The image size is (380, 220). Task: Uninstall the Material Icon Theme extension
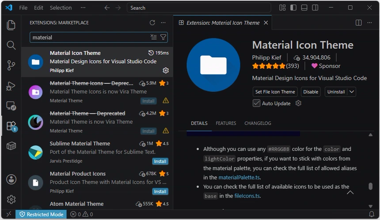(336, 92)
